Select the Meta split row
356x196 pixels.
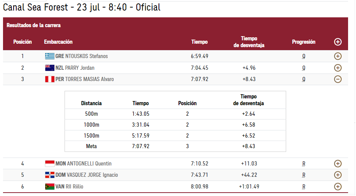[175, 146]
